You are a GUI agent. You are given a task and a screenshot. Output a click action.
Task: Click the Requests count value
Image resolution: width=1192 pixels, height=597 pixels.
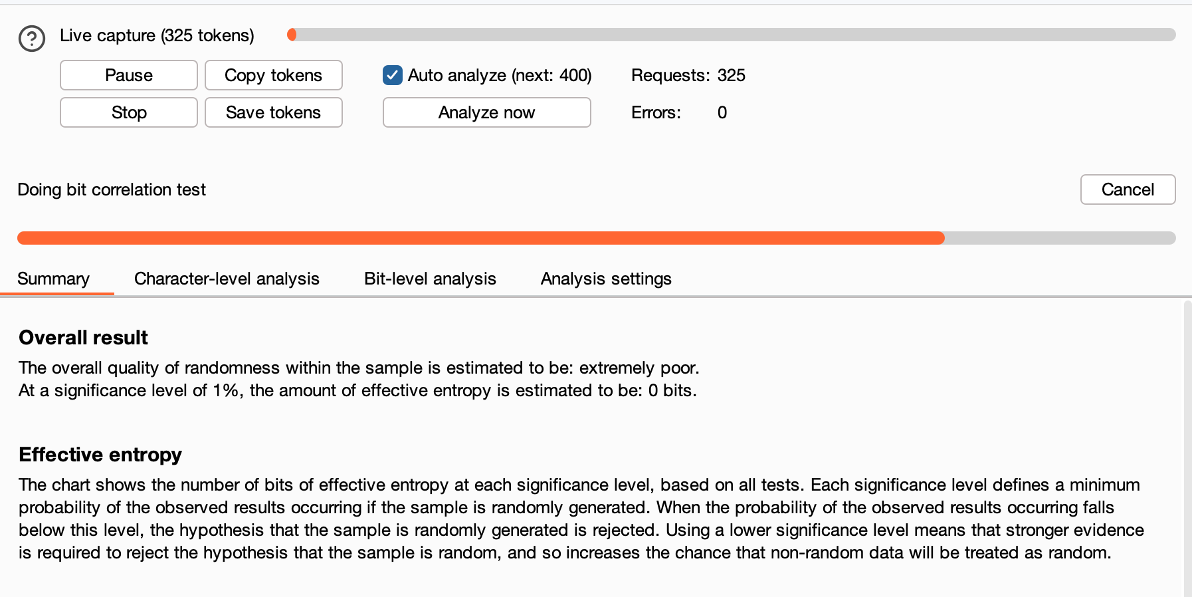[x=731, y=75]
